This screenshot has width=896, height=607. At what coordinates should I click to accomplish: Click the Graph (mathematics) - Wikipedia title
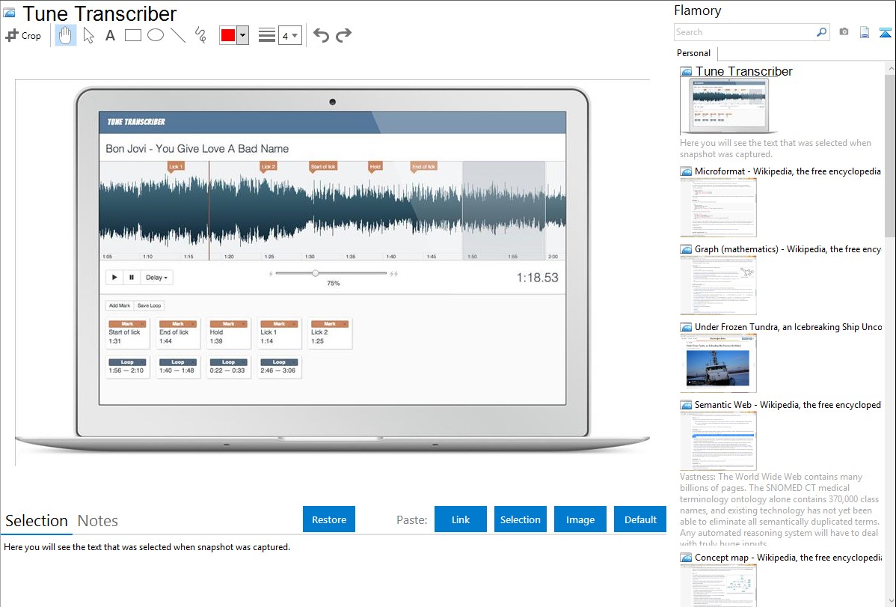click(788, 249)
